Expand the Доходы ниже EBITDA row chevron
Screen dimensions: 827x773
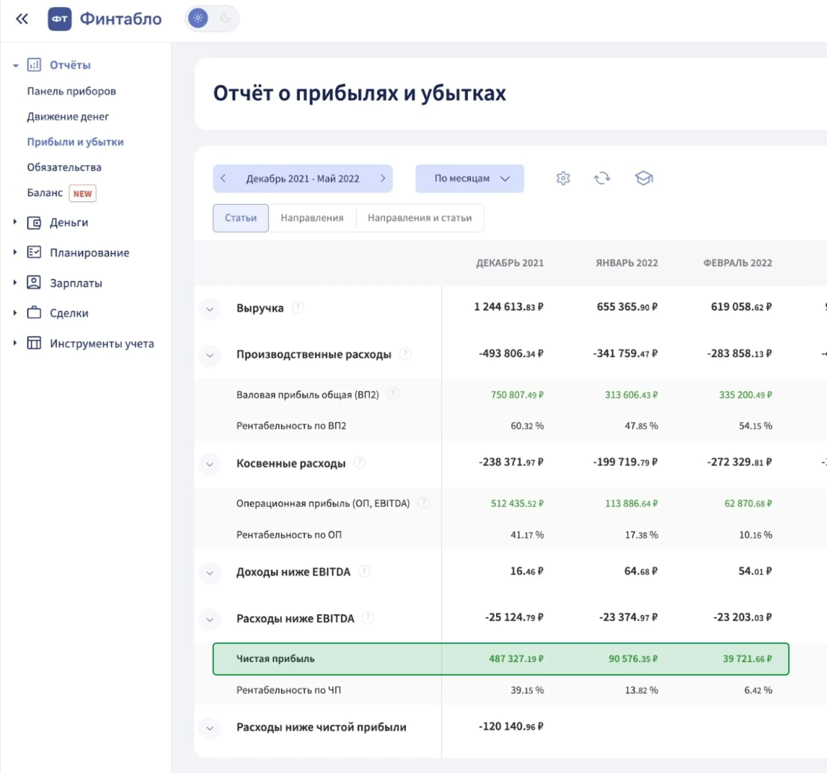(x=210, y=573)
